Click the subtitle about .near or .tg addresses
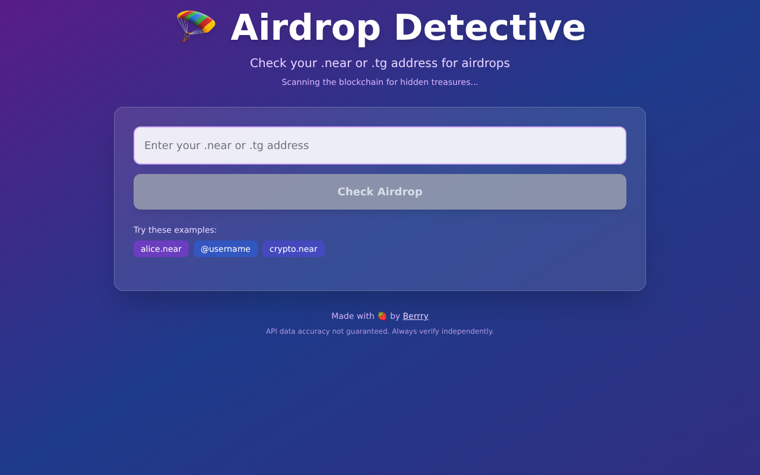The image size is (760, 475). click(x=380, y=62)
